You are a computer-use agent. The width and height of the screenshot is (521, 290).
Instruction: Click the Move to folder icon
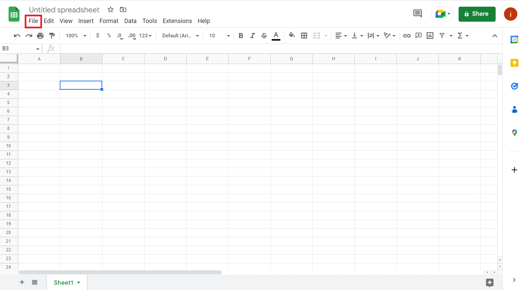[123, 10]
